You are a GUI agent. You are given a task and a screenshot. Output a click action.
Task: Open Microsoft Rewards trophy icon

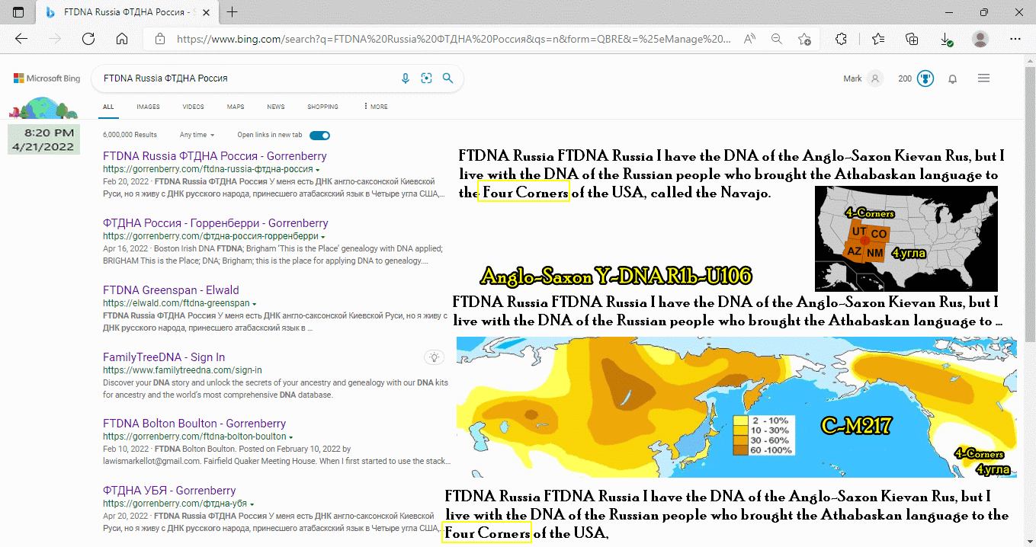click(x=925, y=78)
